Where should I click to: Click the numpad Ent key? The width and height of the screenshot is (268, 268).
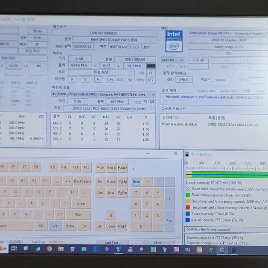[x=169, y=221]
